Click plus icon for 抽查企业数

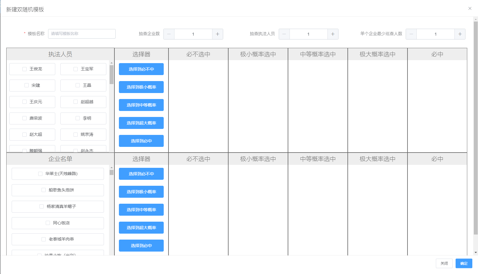tap(217, 34)
